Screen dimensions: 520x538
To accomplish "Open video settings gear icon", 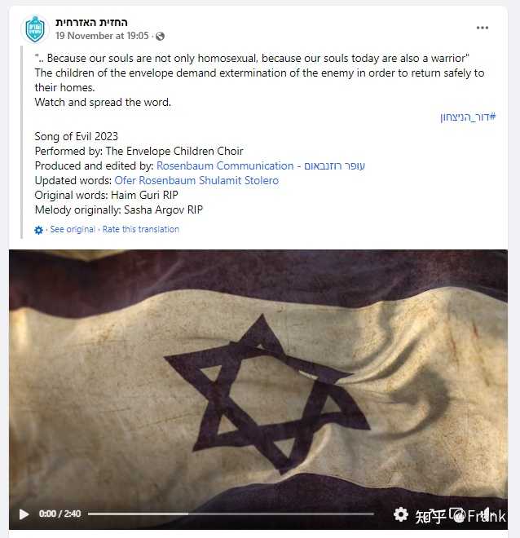I will point(400,514).
